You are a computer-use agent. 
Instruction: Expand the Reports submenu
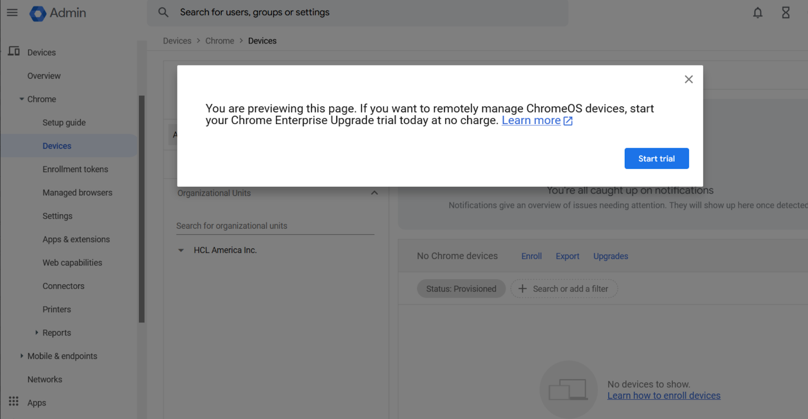coord(36,332)
